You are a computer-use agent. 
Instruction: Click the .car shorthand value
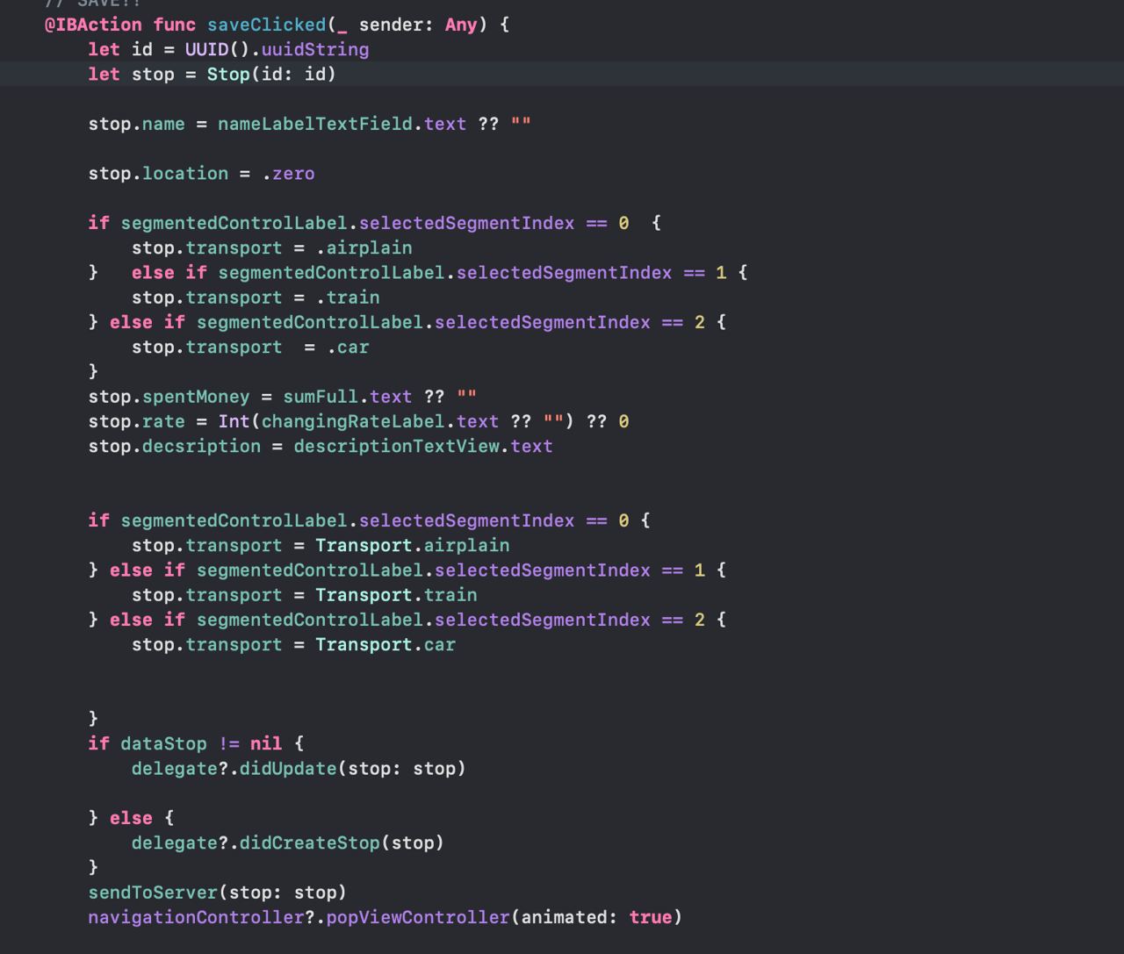pos(348,348)
